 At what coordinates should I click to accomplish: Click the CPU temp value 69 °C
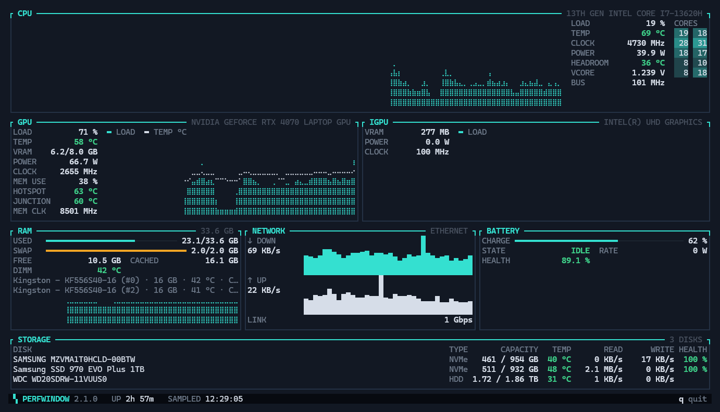tap(653, 33)
